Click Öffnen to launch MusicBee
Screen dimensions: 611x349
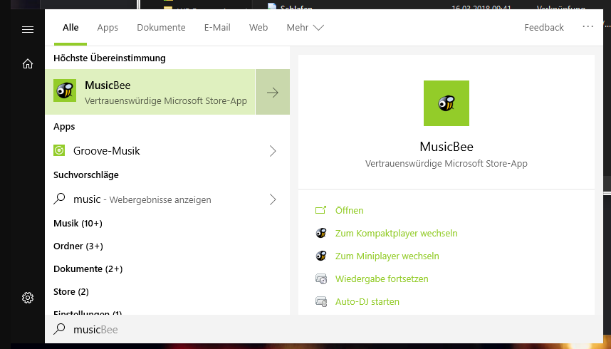pyautogui.click(x=349, y=210)
